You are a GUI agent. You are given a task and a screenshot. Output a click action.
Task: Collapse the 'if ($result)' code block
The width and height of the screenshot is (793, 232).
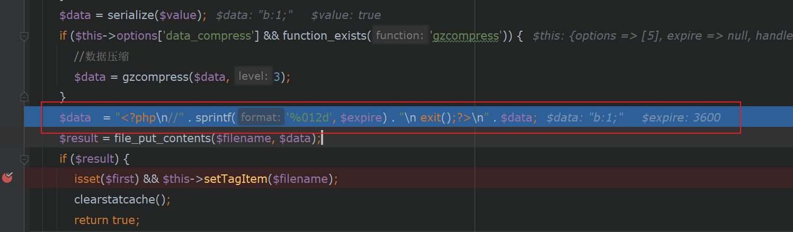(x=24, y=159)
